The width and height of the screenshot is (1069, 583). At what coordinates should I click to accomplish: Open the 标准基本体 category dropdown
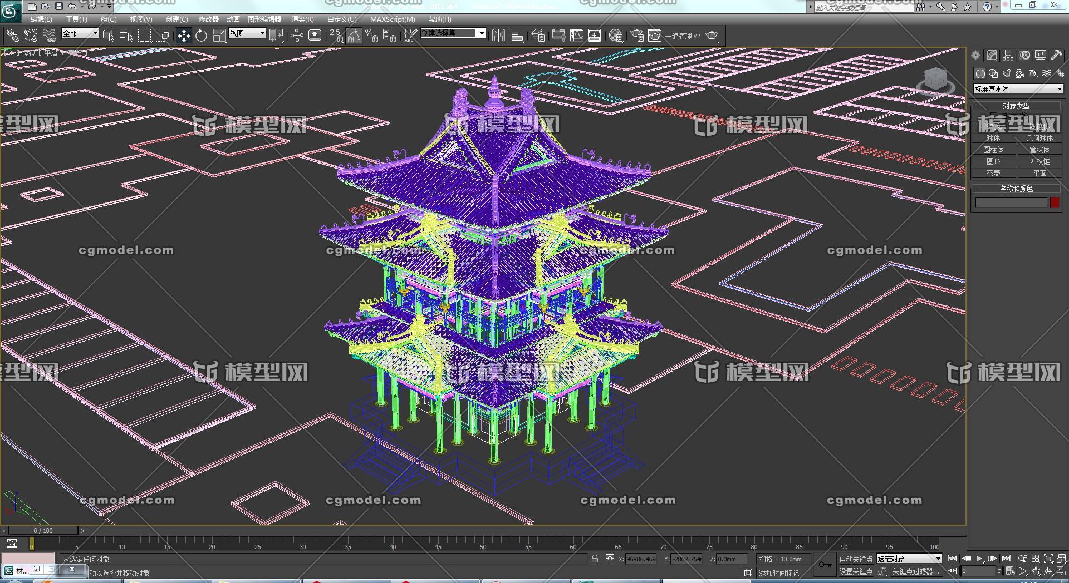tap(1018, 89)
